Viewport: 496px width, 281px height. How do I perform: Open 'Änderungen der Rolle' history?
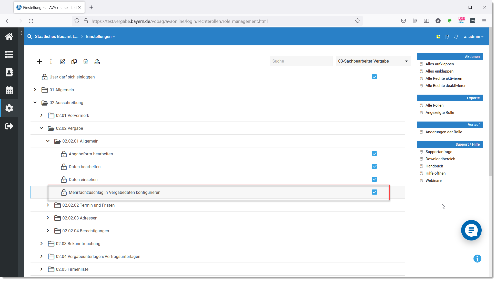tap(444, 132)
